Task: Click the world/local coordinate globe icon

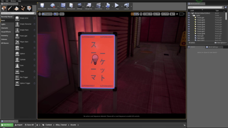Action: [141, 14]
